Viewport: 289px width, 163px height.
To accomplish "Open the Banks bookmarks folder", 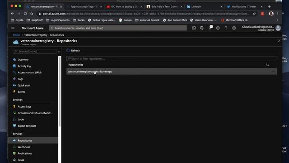I will pyautogui.click(x=79, y=20).
